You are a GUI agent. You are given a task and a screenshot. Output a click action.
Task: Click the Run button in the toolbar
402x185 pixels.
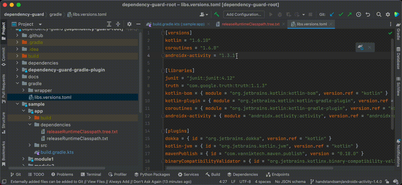[x=270, y=14]
